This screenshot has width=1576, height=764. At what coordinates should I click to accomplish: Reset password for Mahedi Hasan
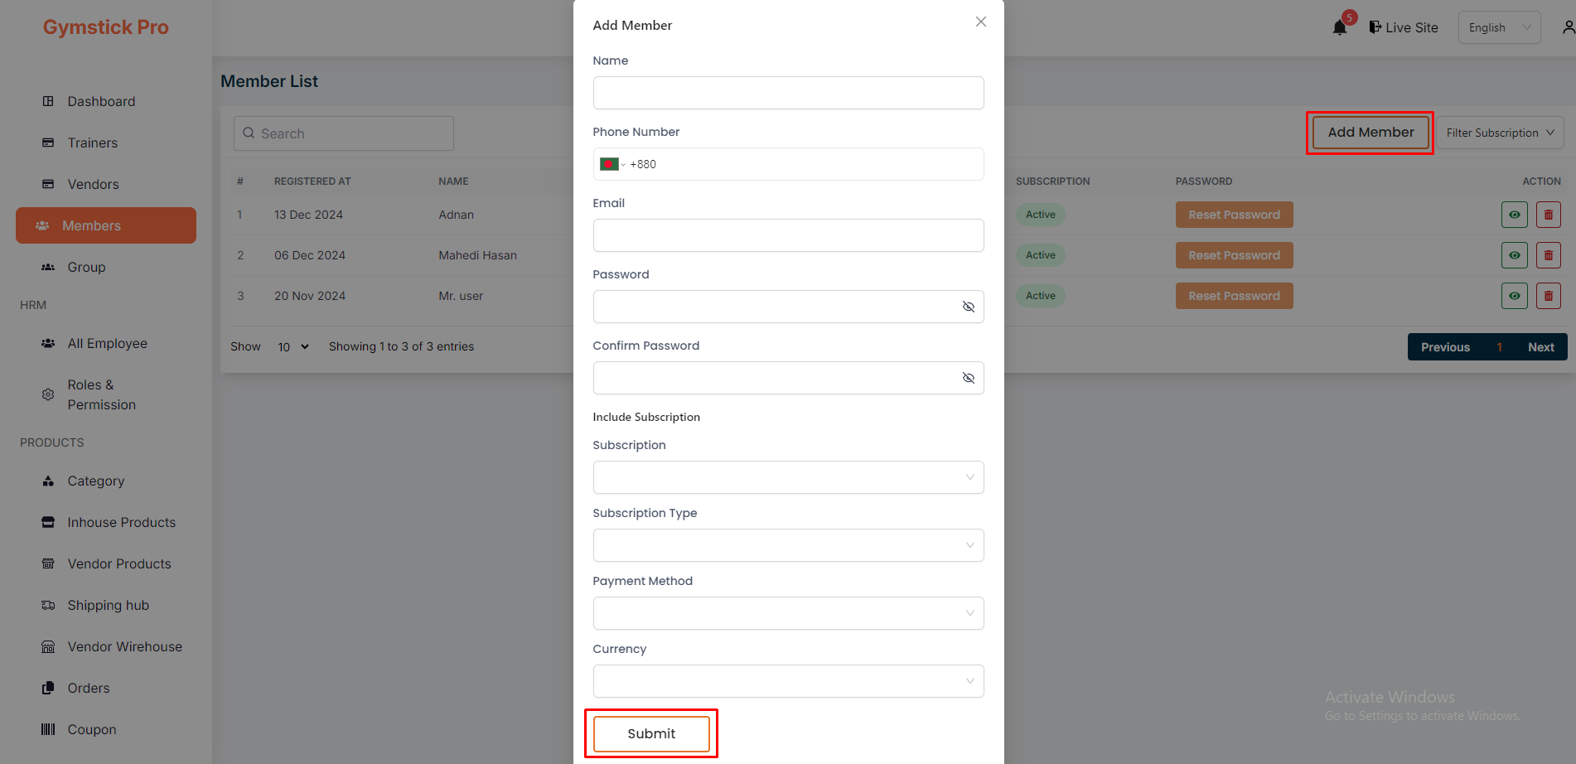(x=1234, y=255)
